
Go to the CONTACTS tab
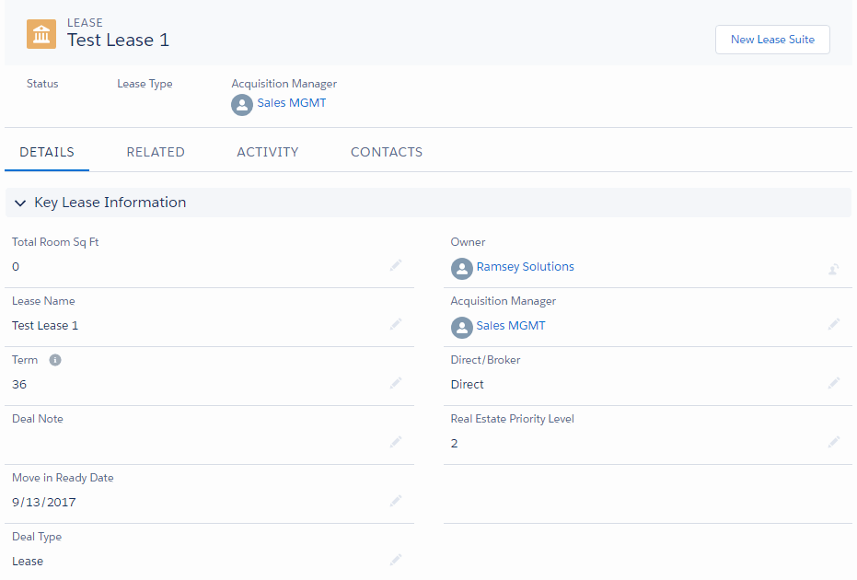pos(387,152)
